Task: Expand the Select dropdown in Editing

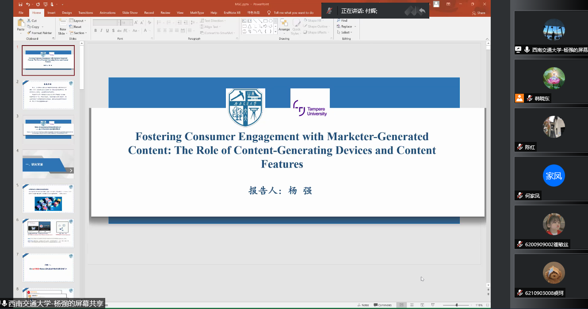Action: pos(345,32)
